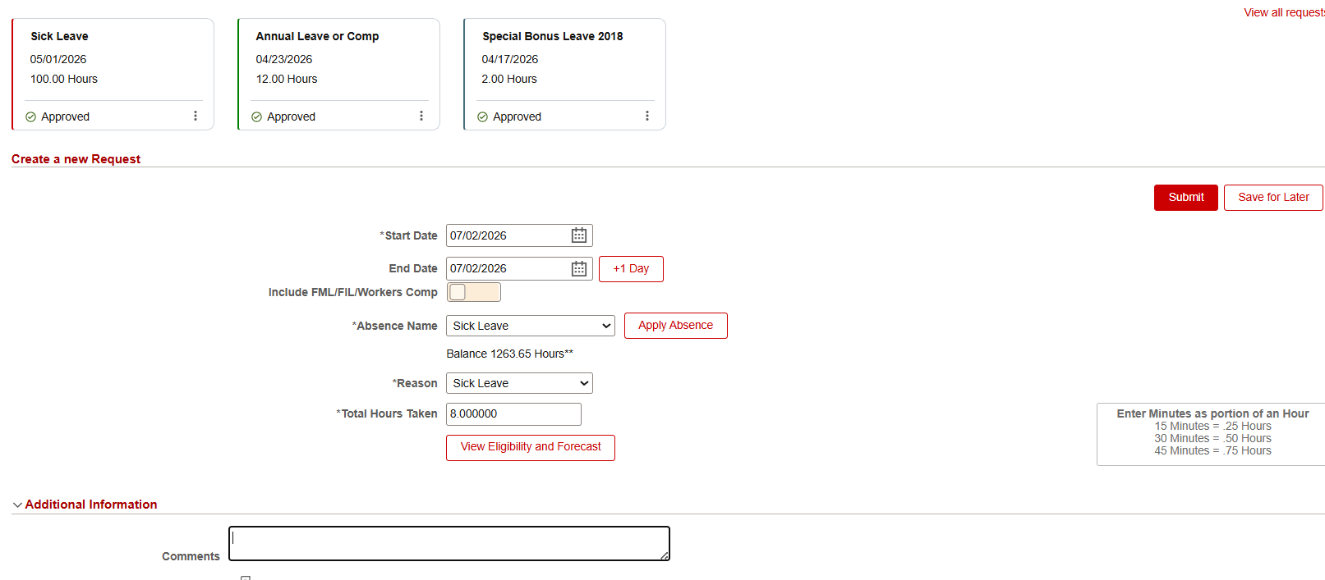Select the Annual Leave or Comp card title

click(317, 36)
